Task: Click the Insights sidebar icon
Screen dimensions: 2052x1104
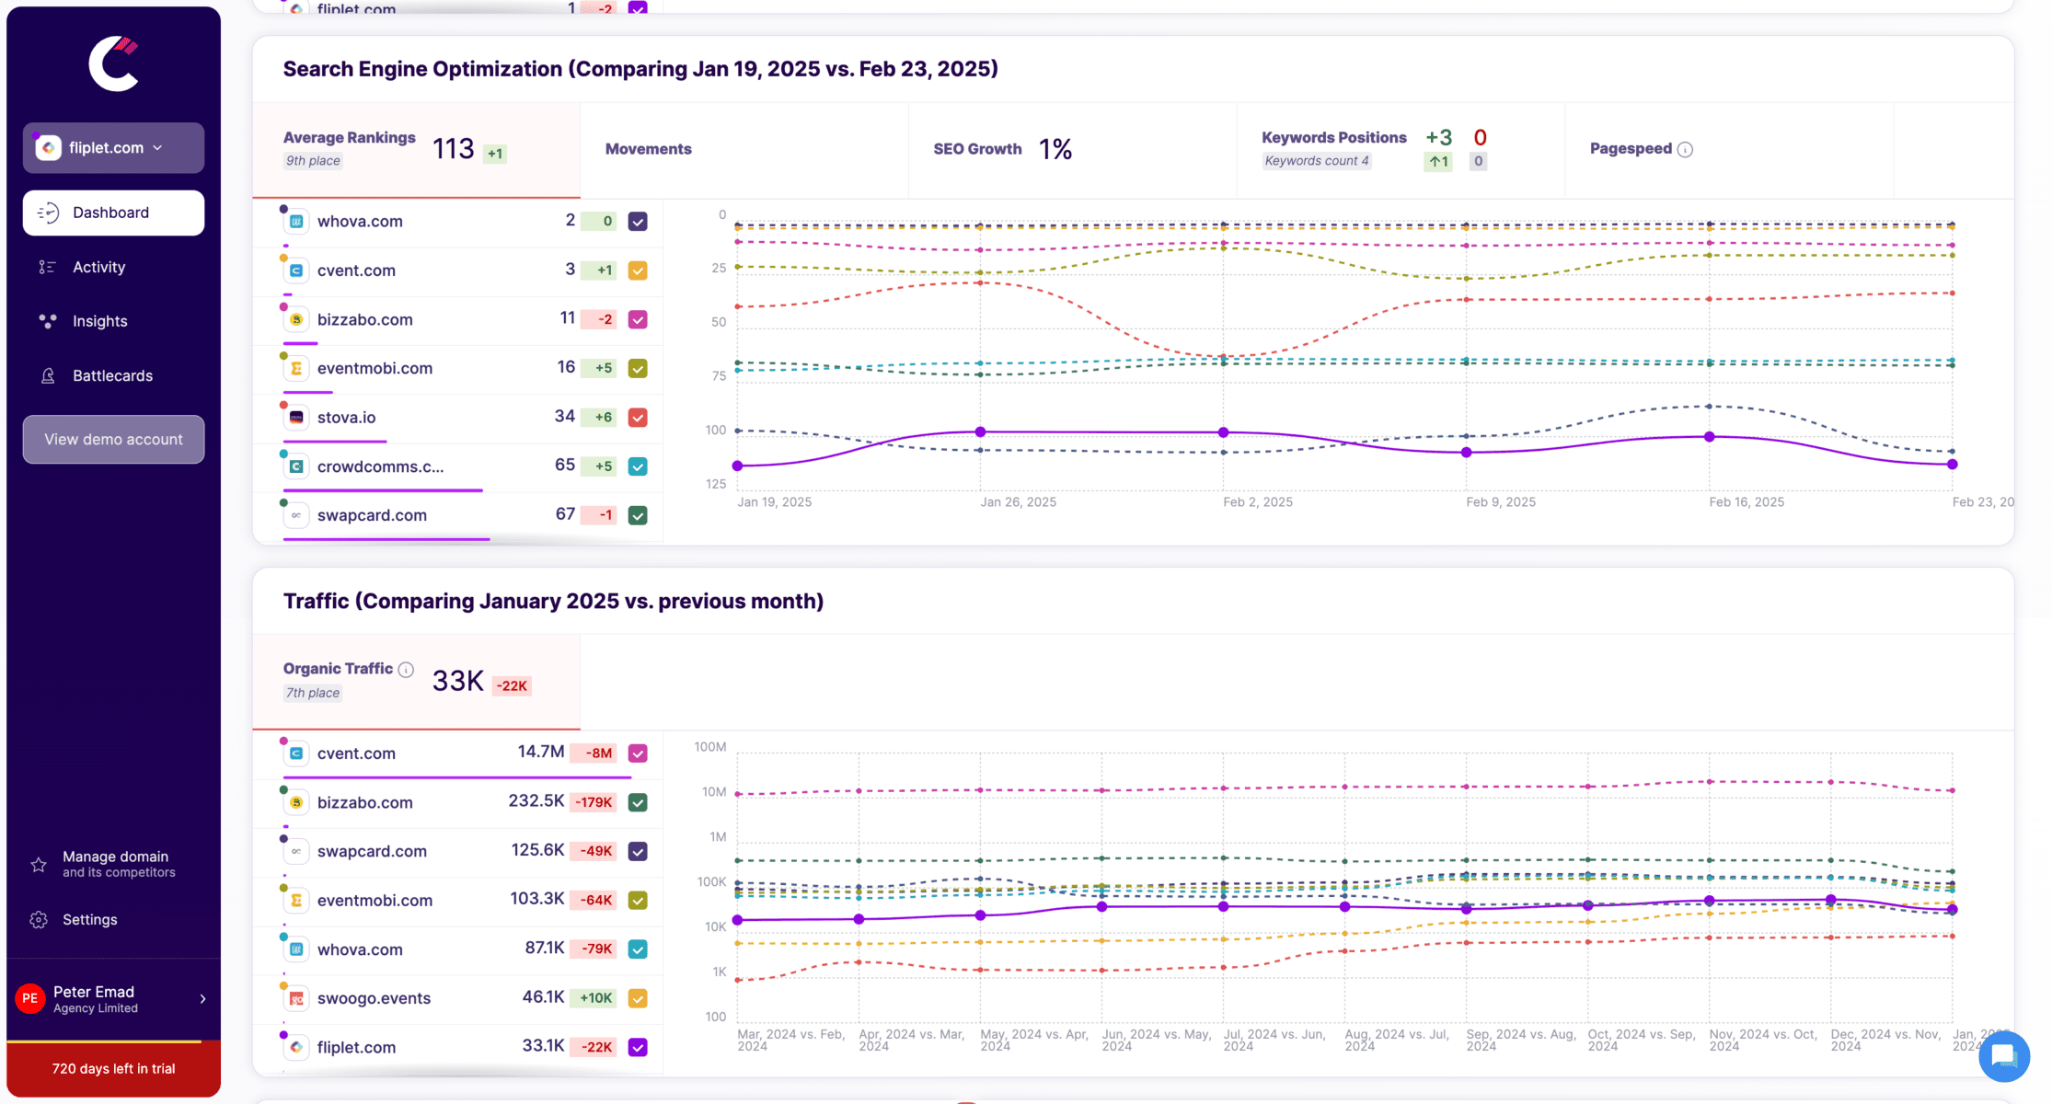Action: [x=47, y=321]
